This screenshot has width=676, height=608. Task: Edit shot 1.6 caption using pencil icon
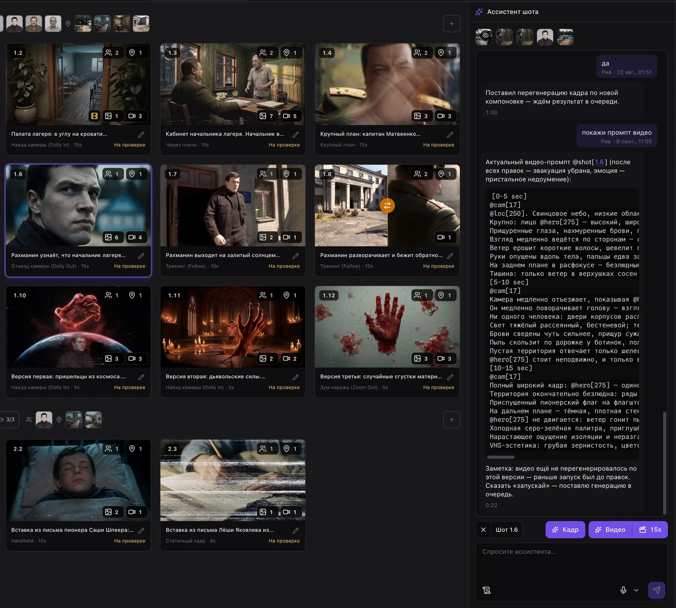pos(141,256)
